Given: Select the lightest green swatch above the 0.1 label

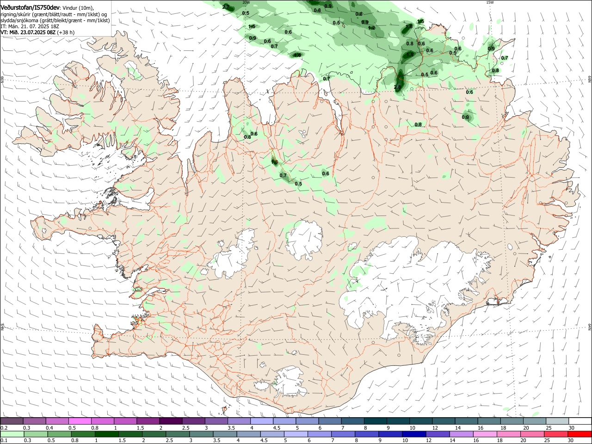Looking at the screenshot, I should point(12,435).
